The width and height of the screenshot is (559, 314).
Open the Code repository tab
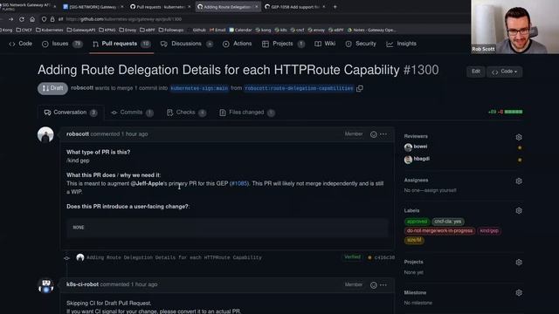pos(21,44)
